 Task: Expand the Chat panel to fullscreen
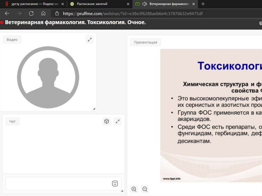pos(117,121)
